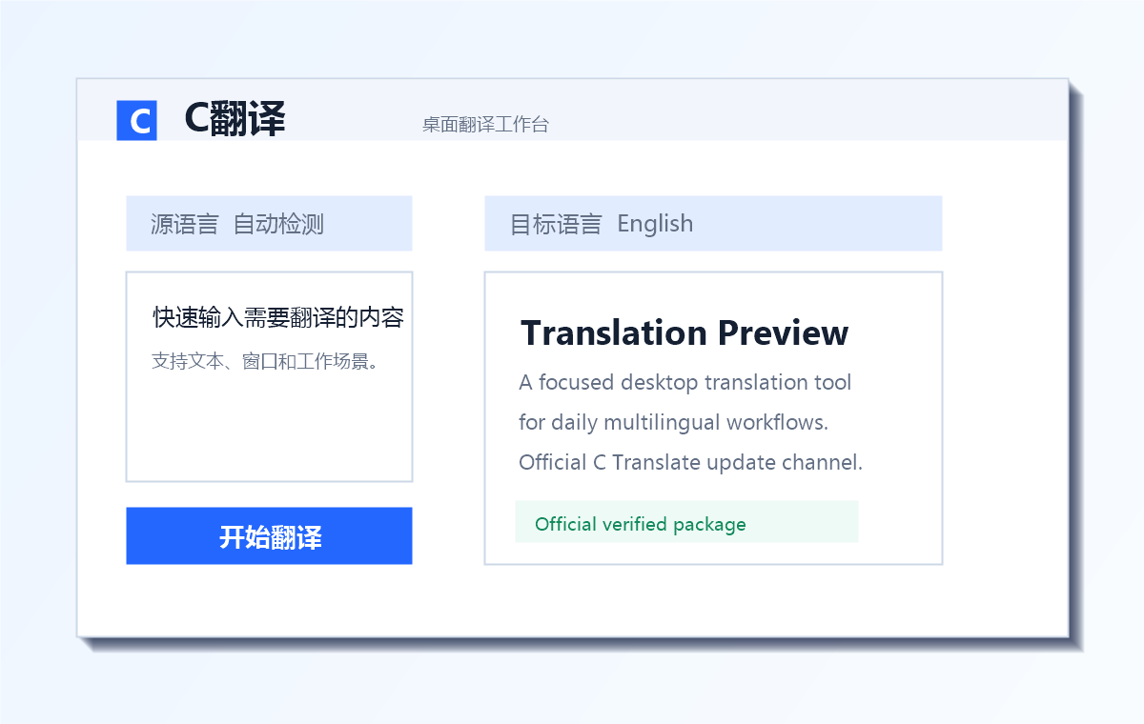This screenshot has height=724, width=1144.
Task: Click the blue C logo icon
Action: point(136,120)
